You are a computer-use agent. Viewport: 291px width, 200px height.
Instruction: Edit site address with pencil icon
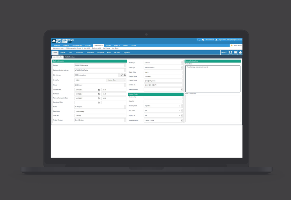tap(122, 75)
